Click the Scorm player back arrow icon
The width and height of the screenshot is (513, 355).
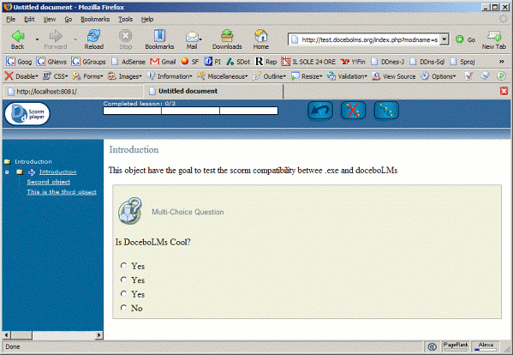tap(320, 111)
